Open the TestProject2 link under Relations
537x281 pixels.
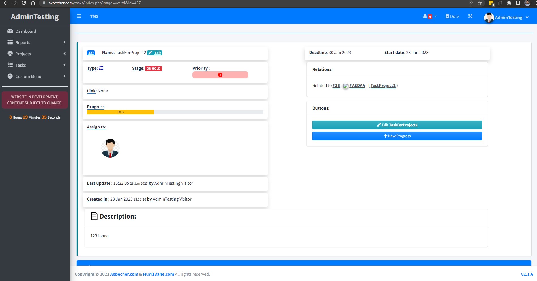(383, 85)
